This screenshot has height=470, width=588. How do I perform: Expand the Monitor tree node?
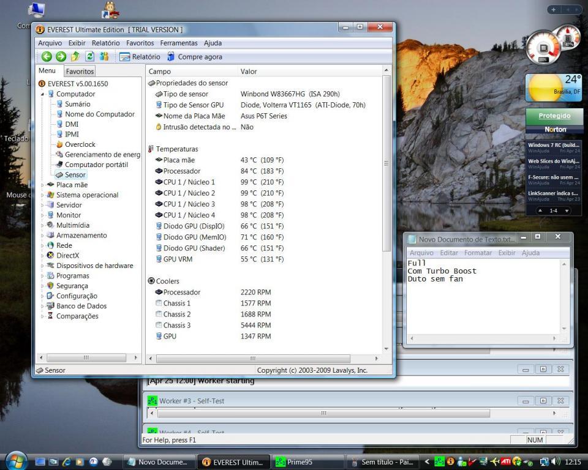click(x=42, y=215)
